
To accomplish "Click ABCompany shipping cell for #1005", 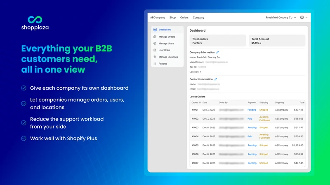I will pyautogui.click(x=281, y=145).
